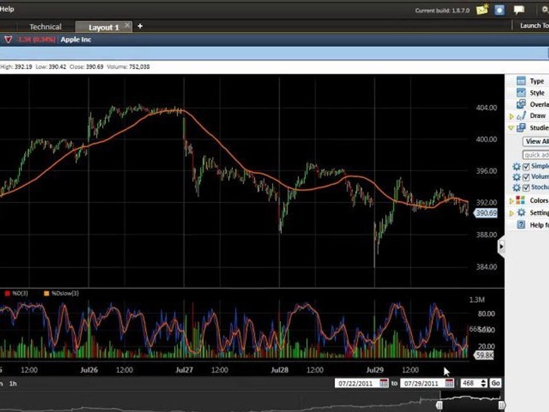
Task: Select the Layout 1 tab
Action: tap(104, 27)
